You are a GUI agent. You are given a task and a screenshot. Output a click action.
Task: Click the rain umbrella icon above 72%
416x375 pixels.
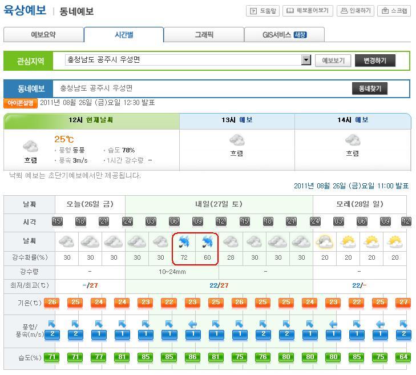tap(184, 242)
